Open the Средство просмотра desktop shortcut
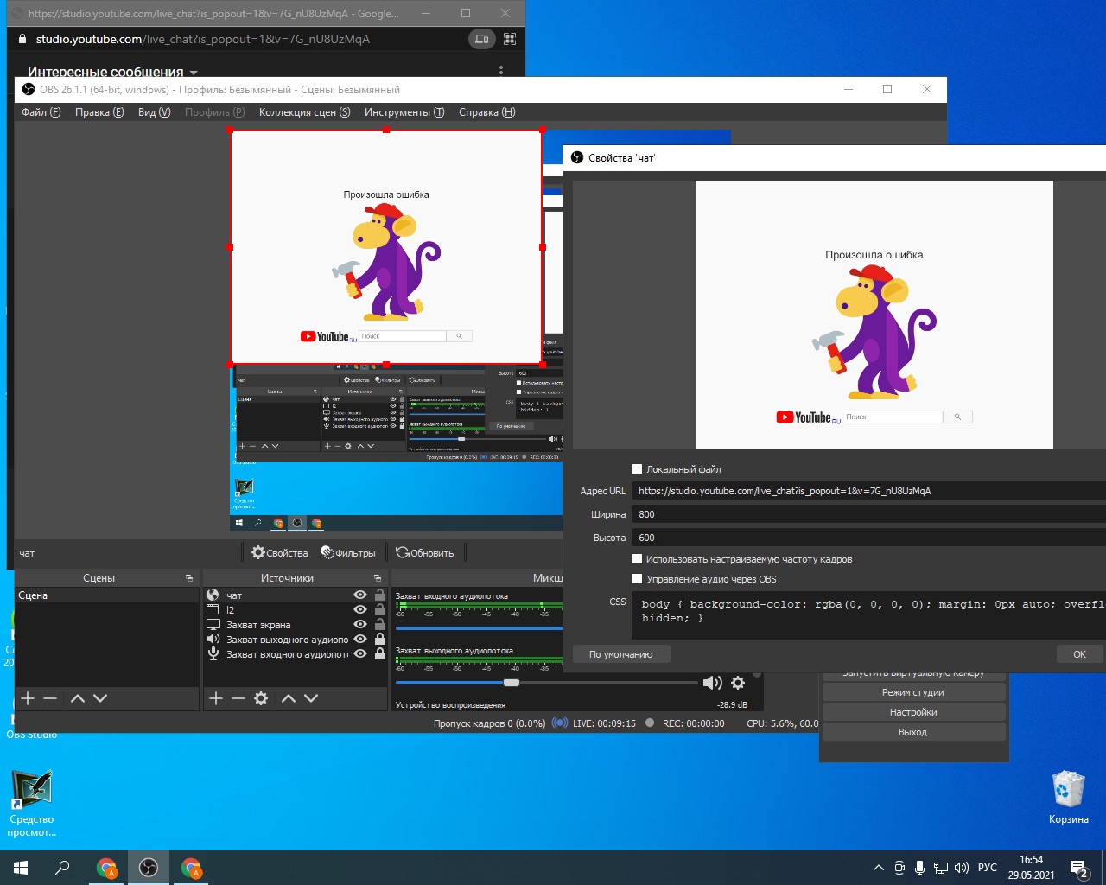The width and height of the screenshot is (1106, 885). click(x=32, y=804)
